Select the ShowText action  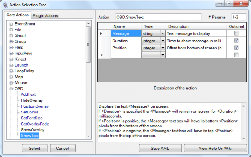point(30,136)
